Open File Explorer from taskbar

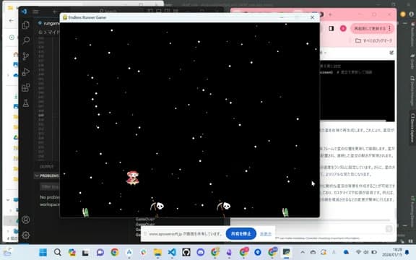click(157, 252)
